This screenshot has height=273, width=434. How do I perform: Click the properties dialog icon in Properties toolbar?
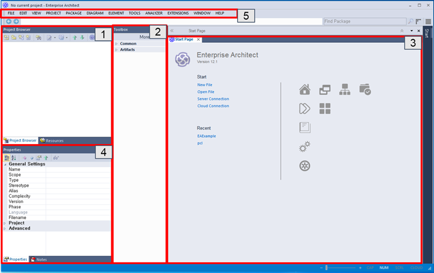point(39,158)
